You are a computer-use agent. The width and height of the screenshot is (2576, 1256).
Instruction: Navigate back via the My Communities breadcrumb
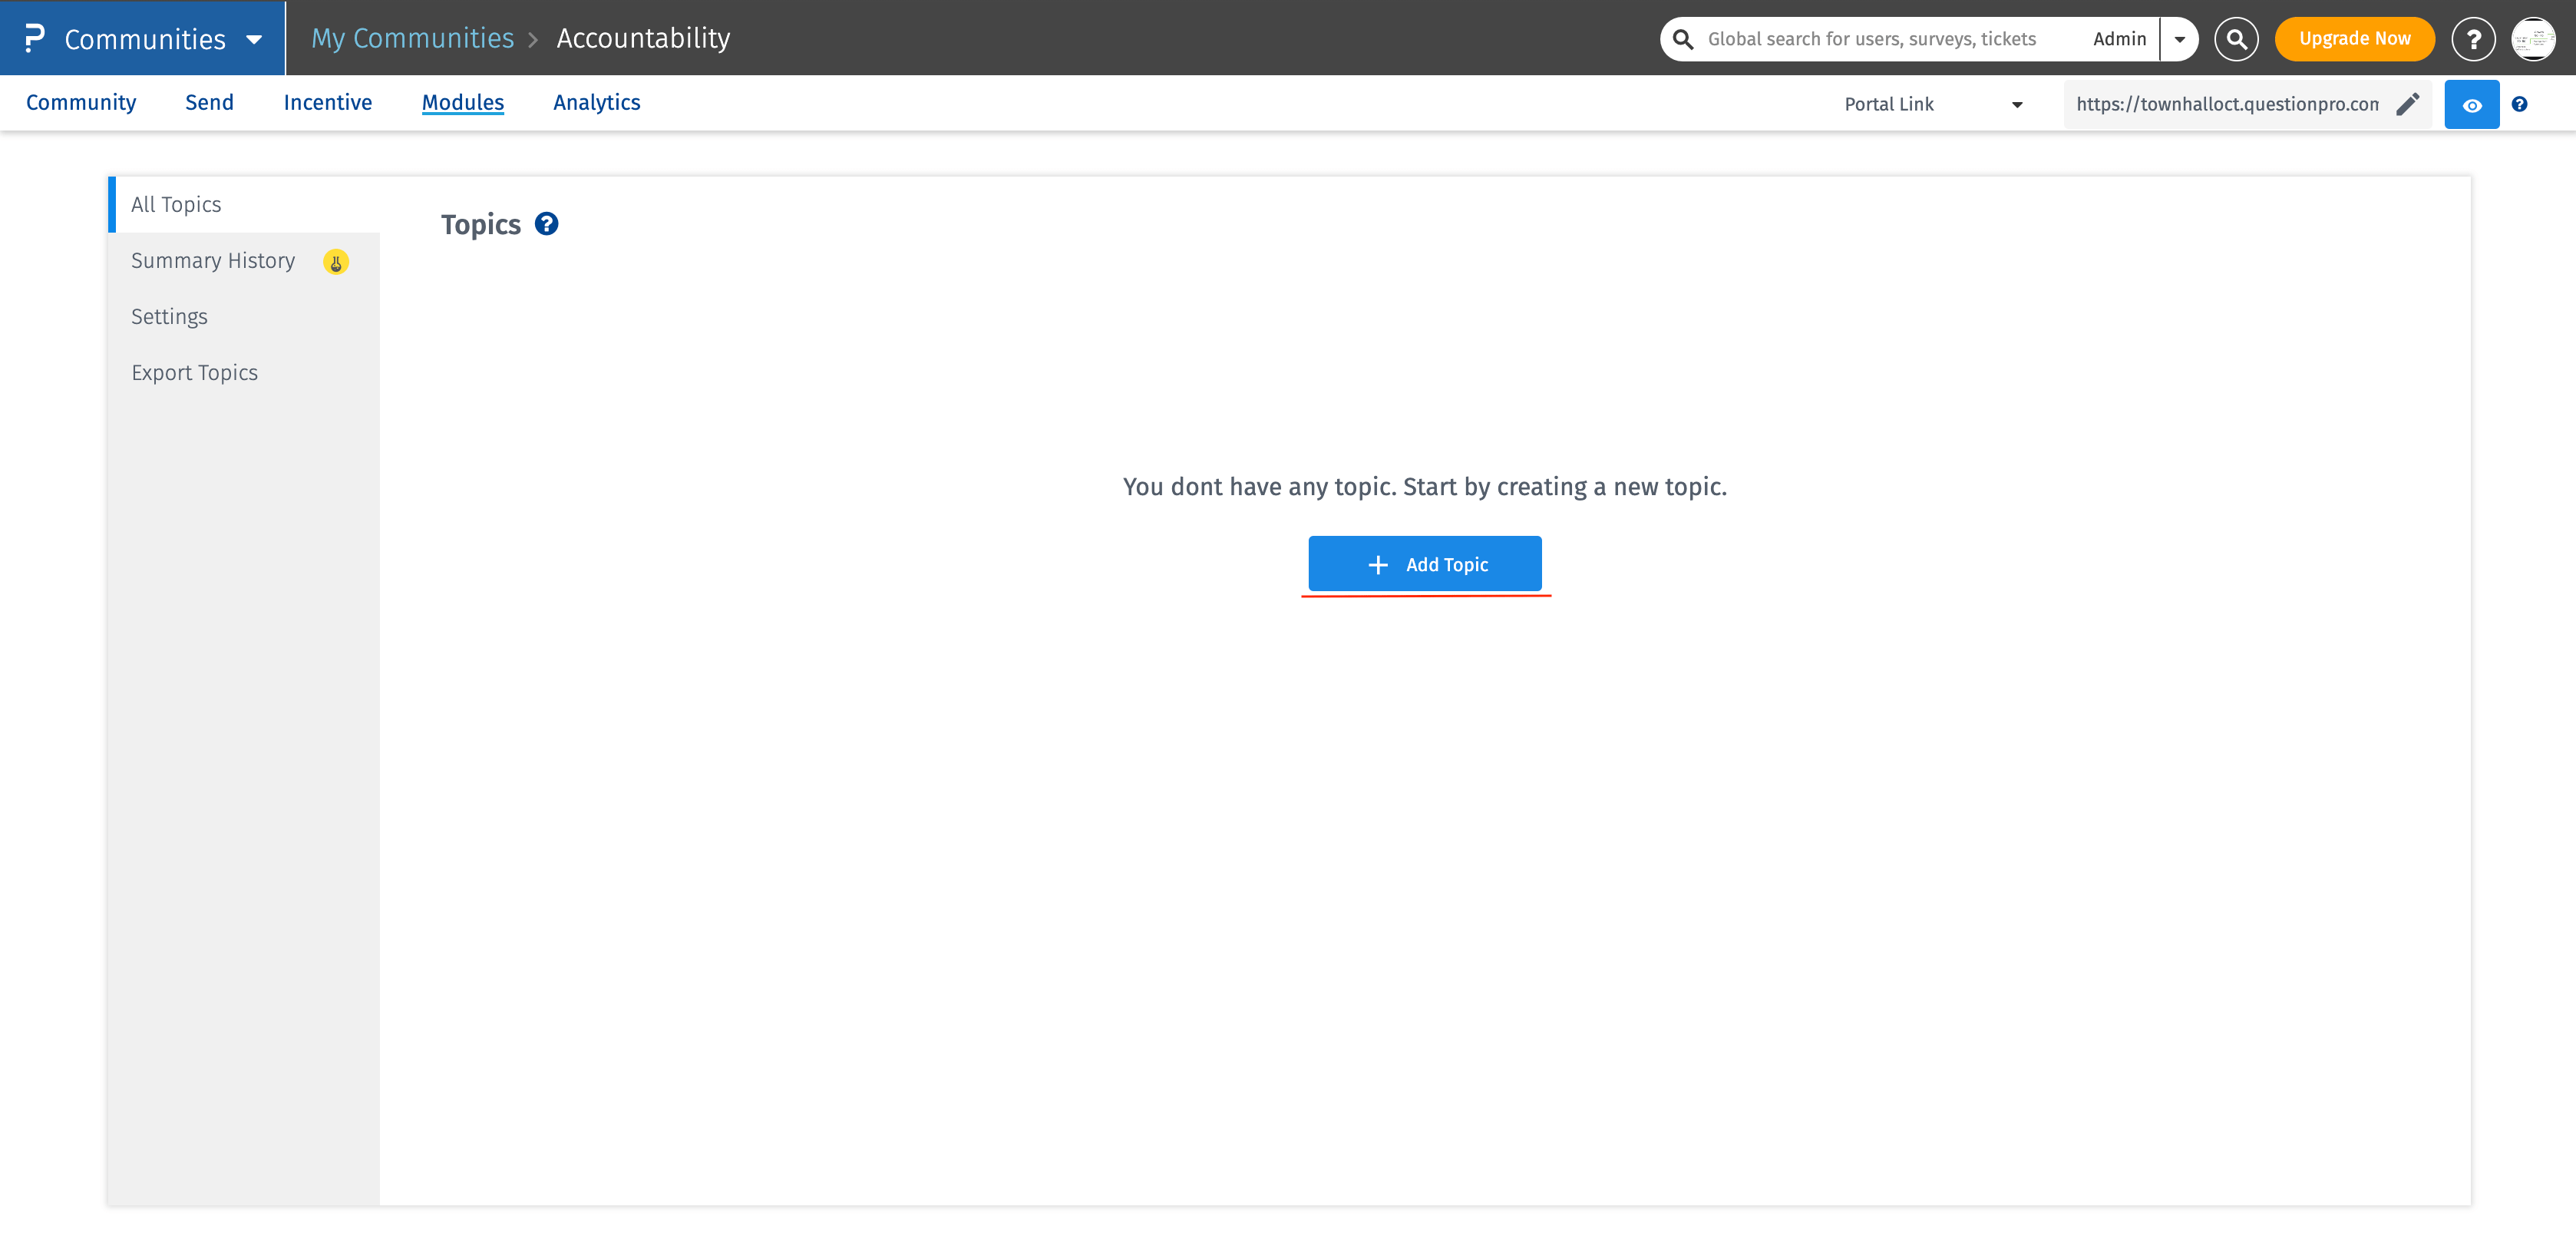point(412,38)
